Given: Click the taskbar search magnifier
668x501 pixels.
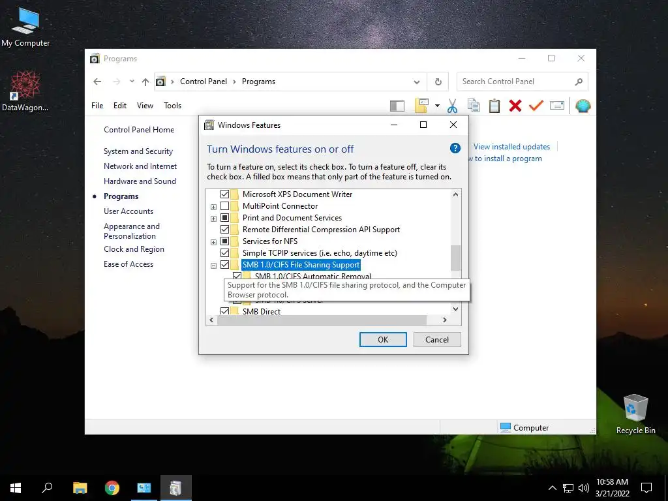Looking at the screenshot, I should [47, 488].
